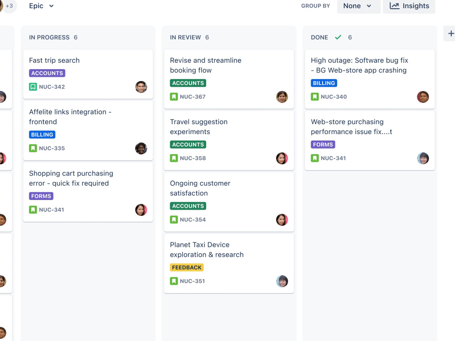The width and height of the screenshot is (455, 341).
Task: Open Travel suggestion experiments card
Action: (x=229, y=140)
